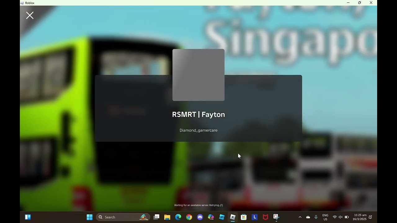
Task: Click the creator name Diamond_gamercare
Action: 198,130
